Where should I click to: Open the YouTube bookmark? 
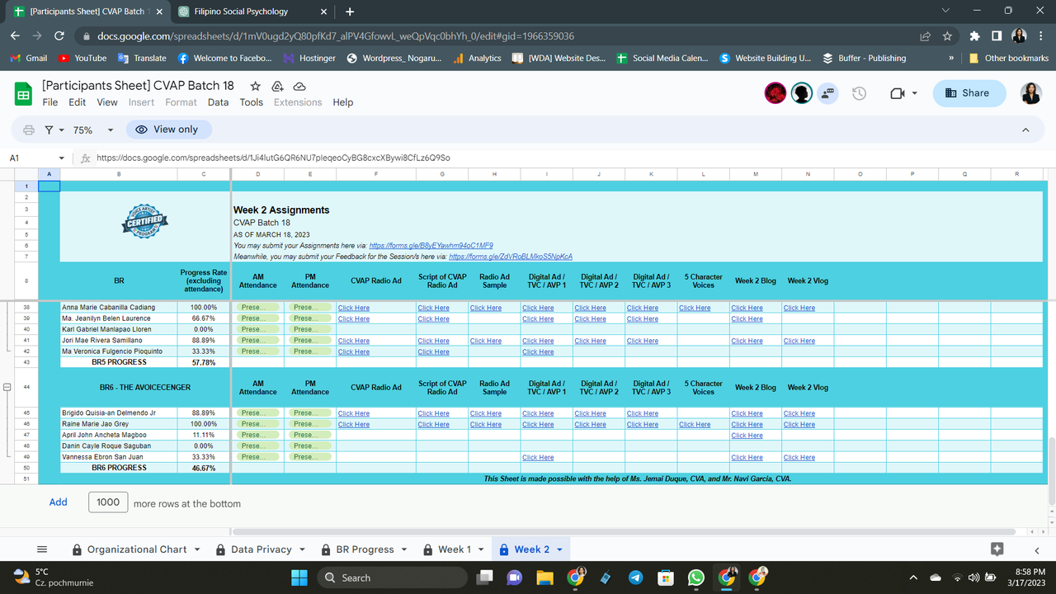point(82,59)
